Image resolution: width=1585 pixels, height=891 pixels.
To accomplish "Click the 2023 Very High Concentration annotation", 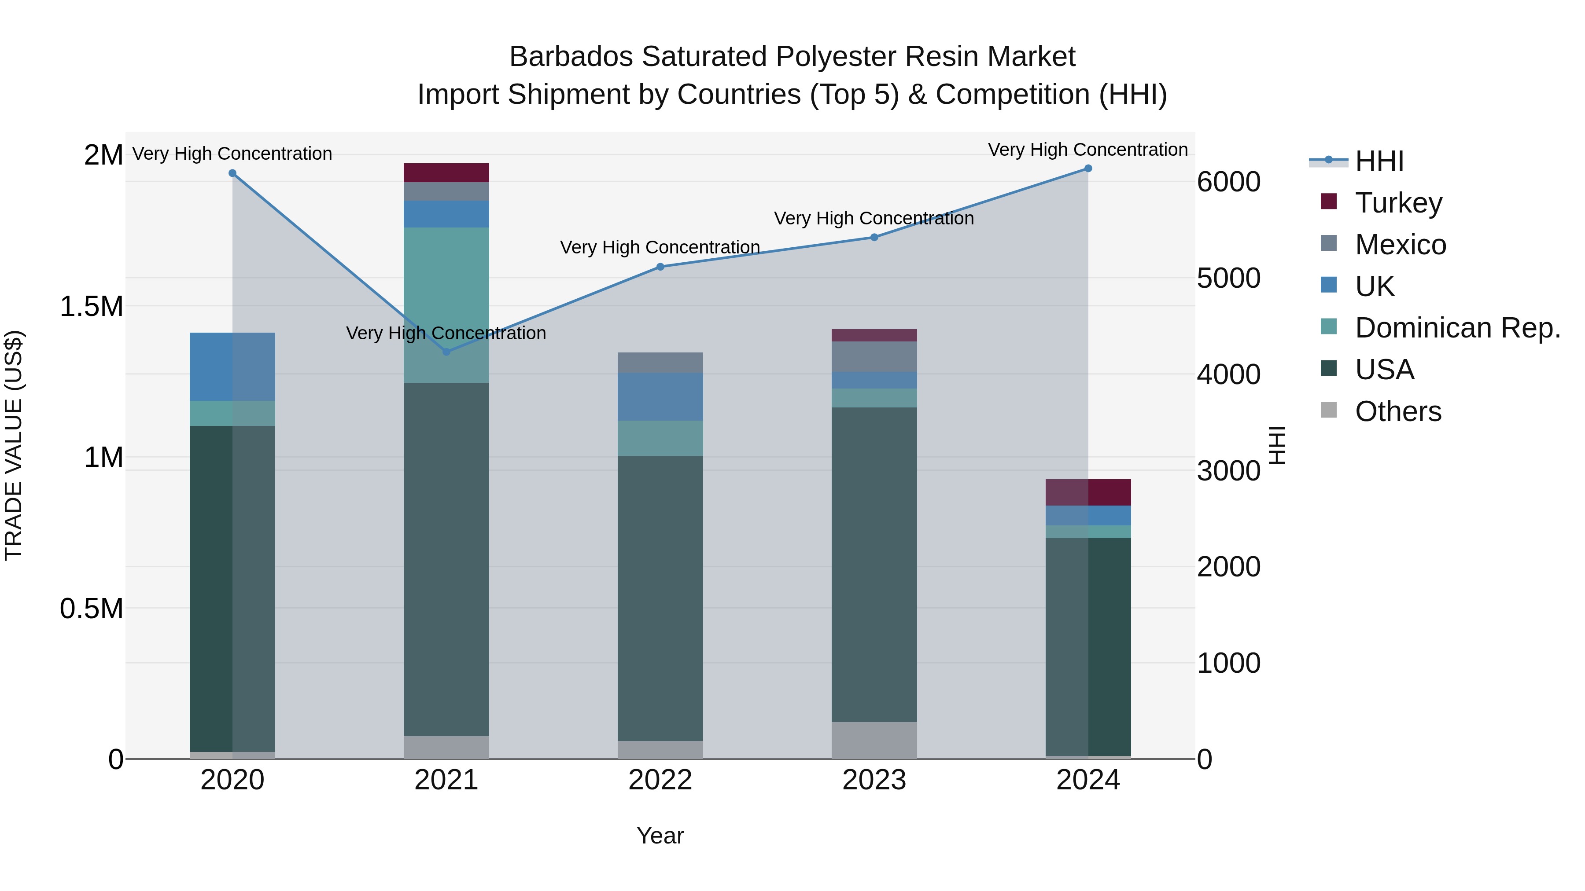I will [874, 218].
